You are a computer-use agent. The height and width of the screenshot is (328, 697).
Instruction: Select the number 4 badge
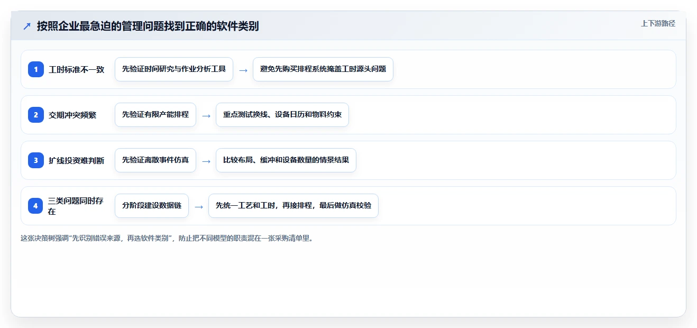(x=36, y=206)
